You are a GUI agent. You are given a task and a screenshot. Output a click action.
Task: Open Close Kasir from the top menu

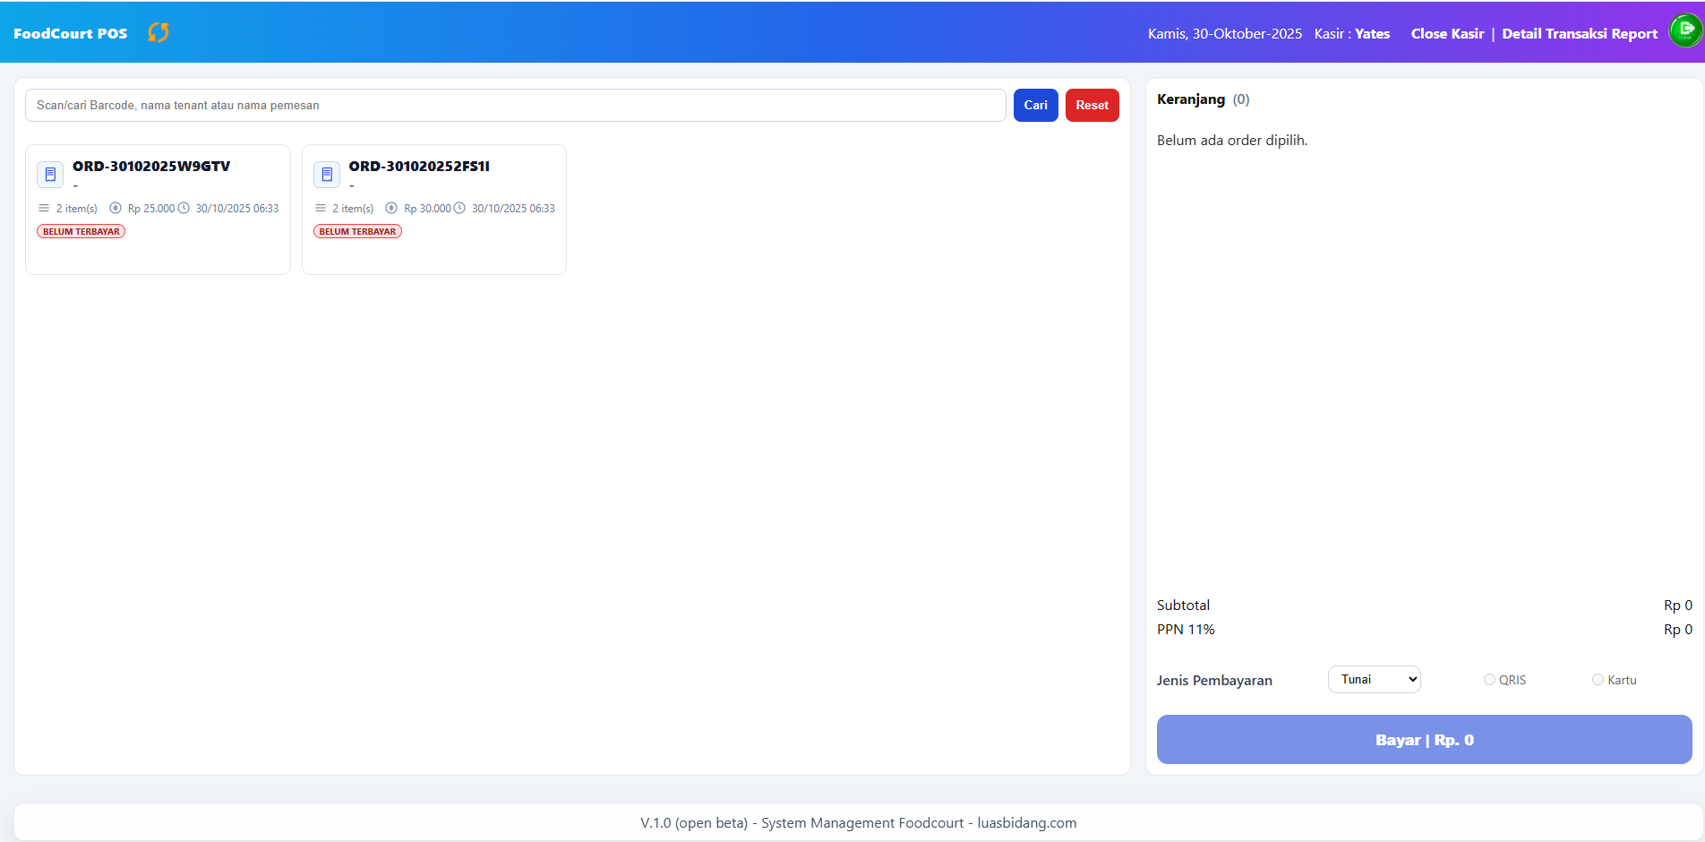click(x=1446, y=33)
